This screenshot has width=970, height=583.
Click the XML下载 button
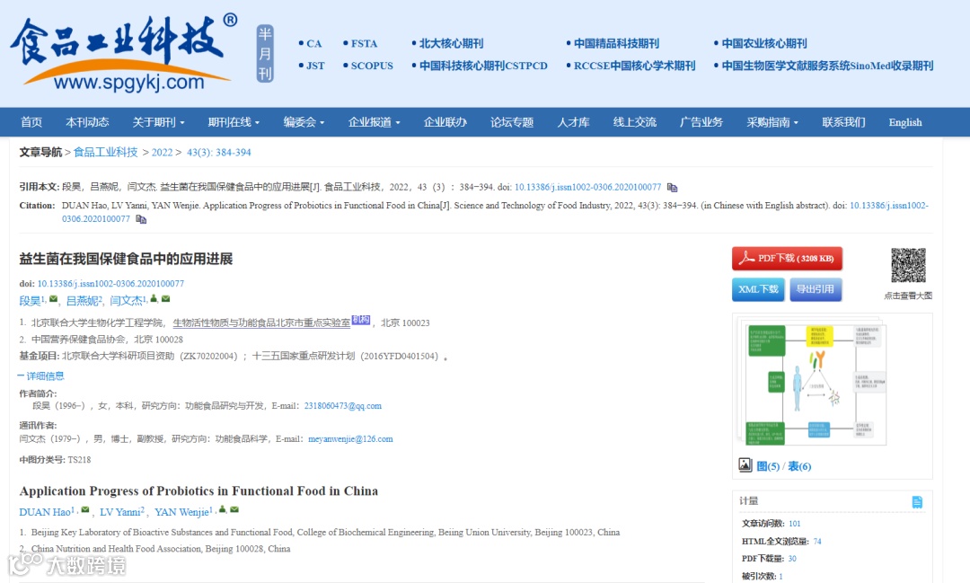[758, 289]
